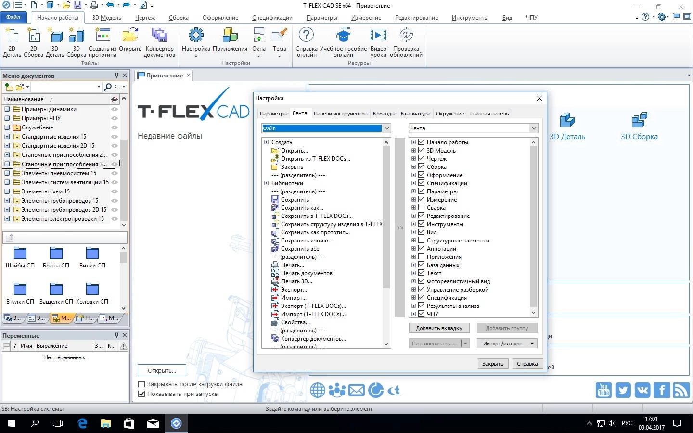Open the email envelope icon on welcome page
Screen dimensions: 693x433
[356, 390]
